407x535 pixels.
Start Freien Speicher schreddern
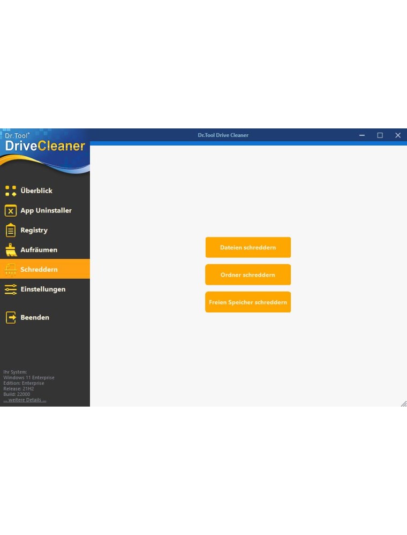pyautogui.click(x=248, y=302)
